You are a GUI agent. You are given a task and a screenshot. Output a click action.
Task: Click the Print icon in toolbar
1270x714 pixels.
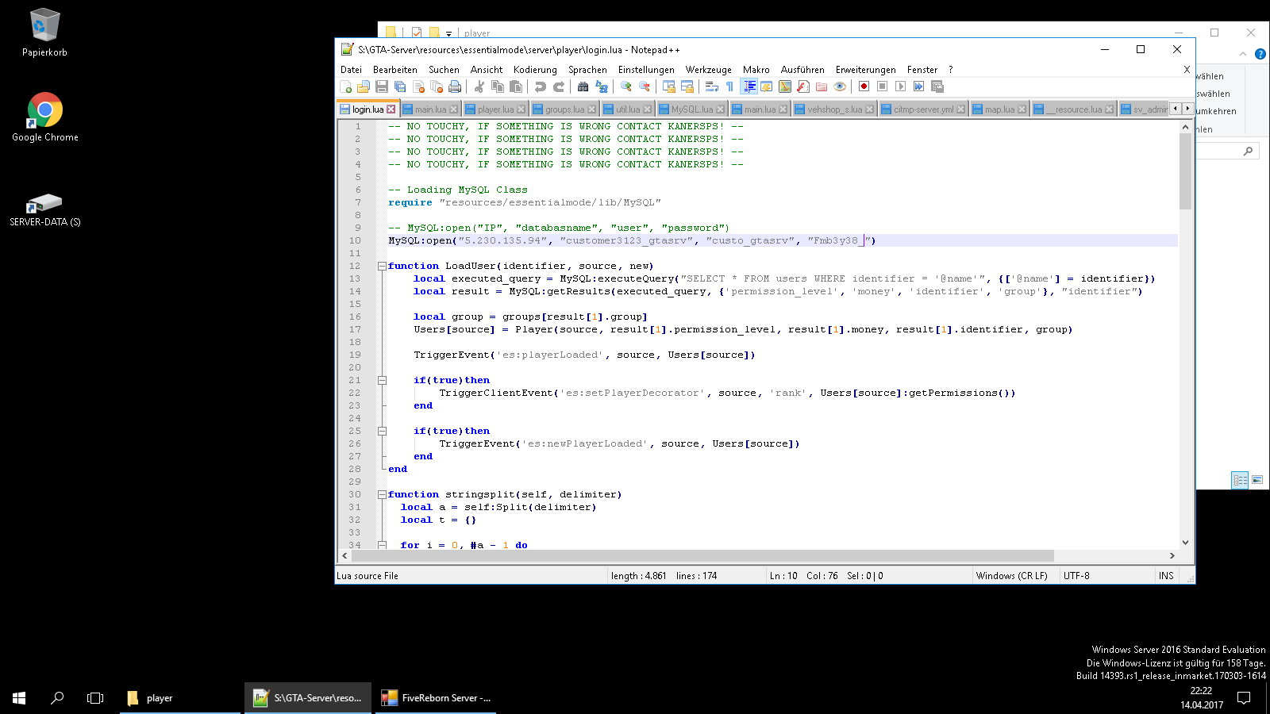pos(455,86)
